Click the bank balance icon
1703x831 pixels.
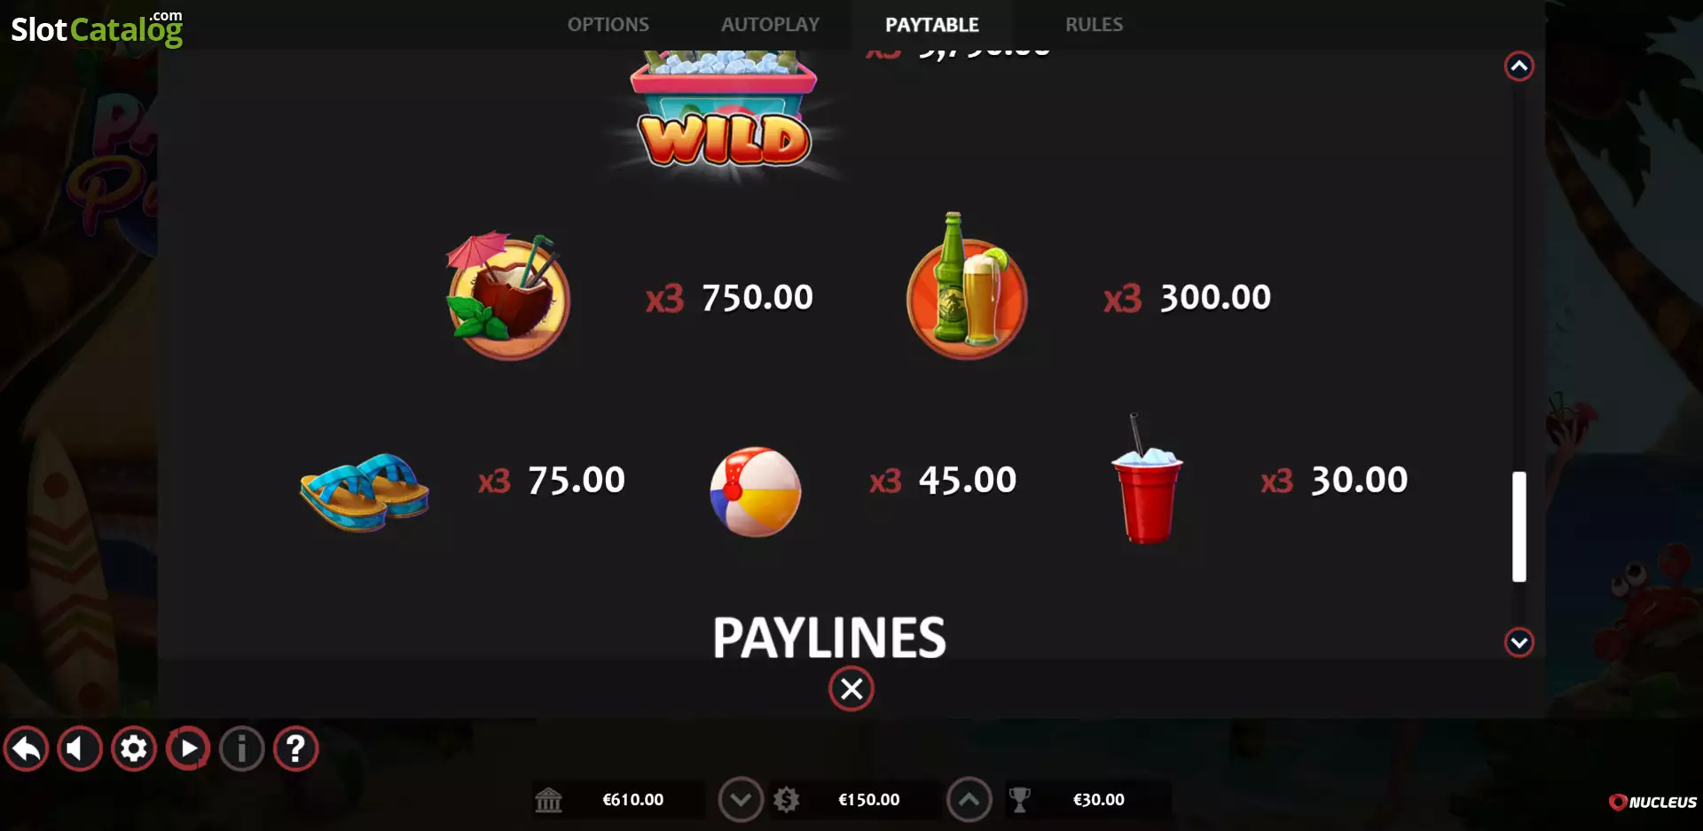point(548,800)
